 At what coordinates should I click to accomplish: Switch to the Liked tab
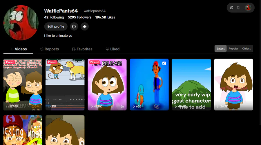click(x=113, y=49)
